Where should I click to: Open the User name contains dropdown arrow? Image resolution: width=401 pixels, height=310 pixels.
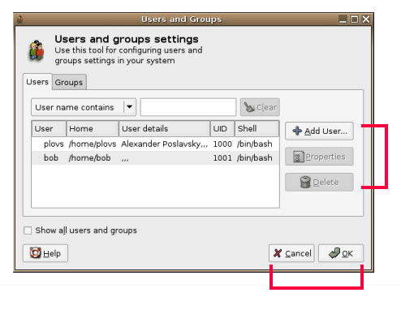pos(130,107)
